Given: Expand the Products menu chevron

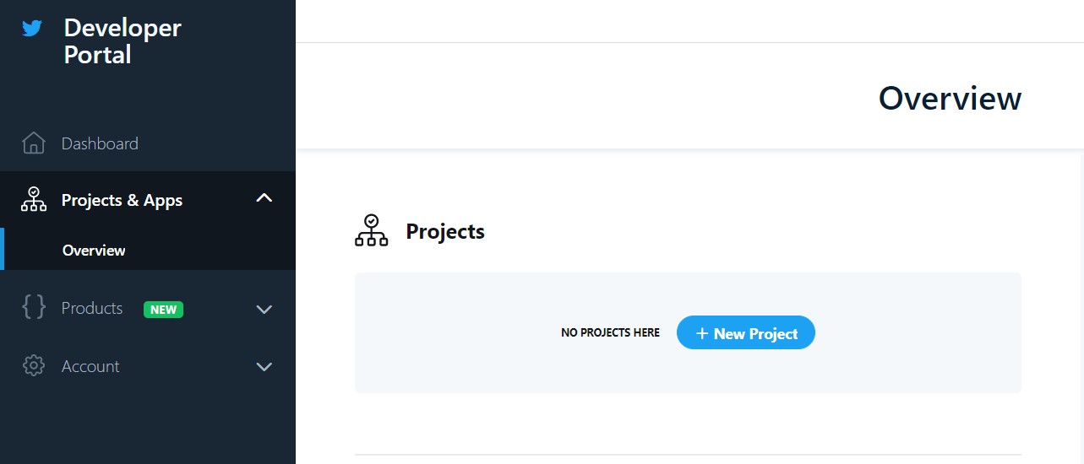Looking at the screenshot, I should click(264, 310).
